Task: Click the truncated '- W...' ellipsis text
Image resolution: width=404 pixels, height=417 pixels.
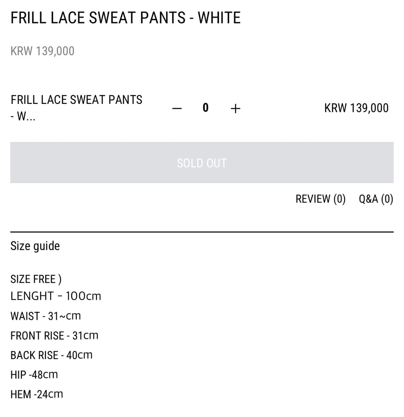Action: (x=23, y=116)
